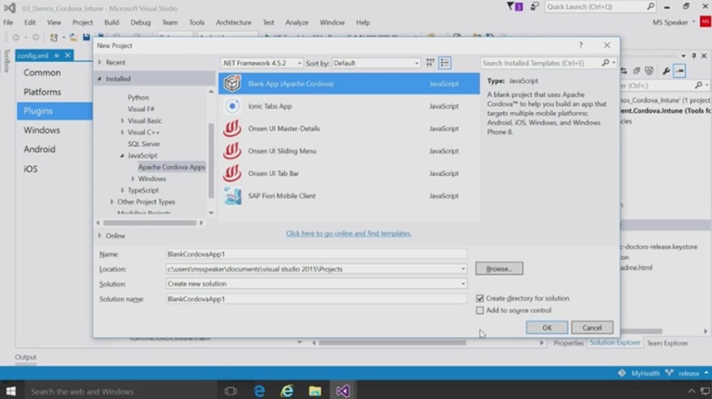Switch to medium icons list view
The width and height of the screenshot is (712, 399).
coord(445,63)
